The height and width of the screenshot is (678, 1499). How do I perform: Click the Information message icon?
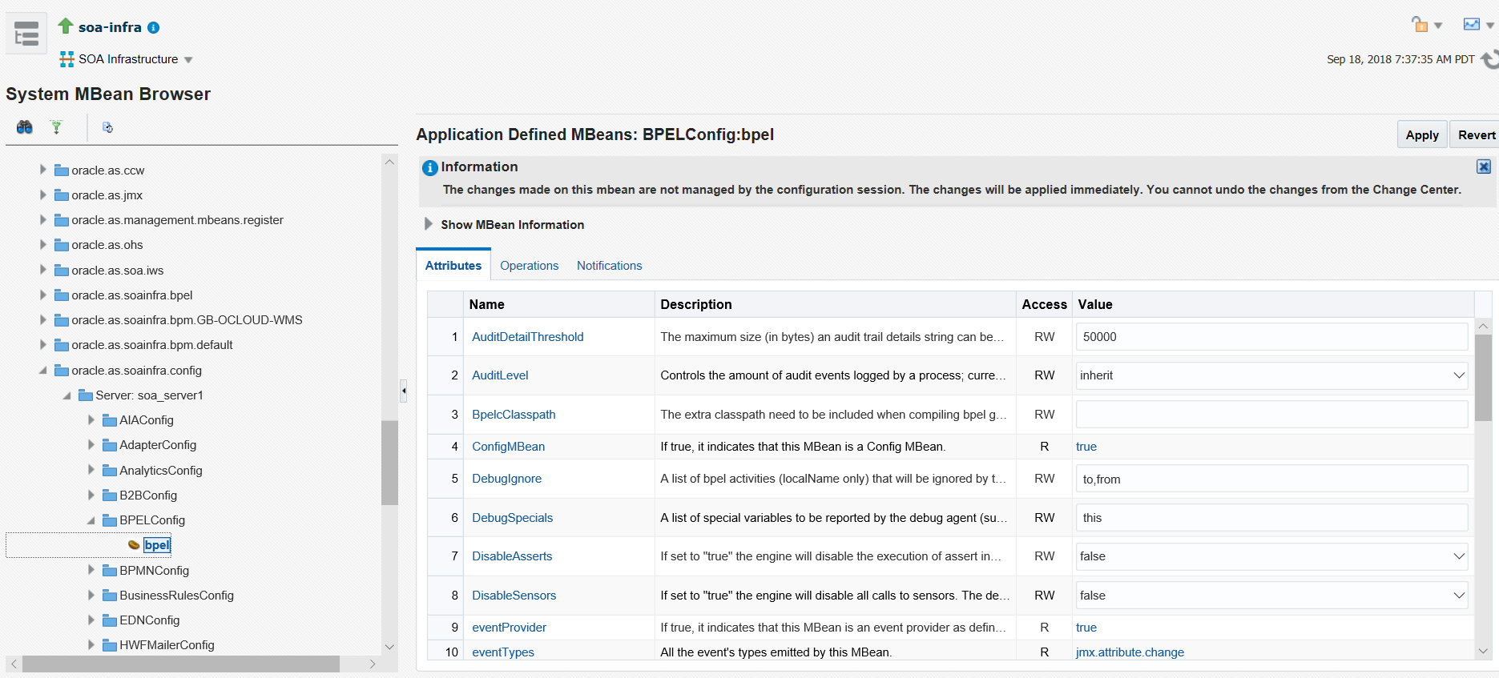click(x=430, y=167)
